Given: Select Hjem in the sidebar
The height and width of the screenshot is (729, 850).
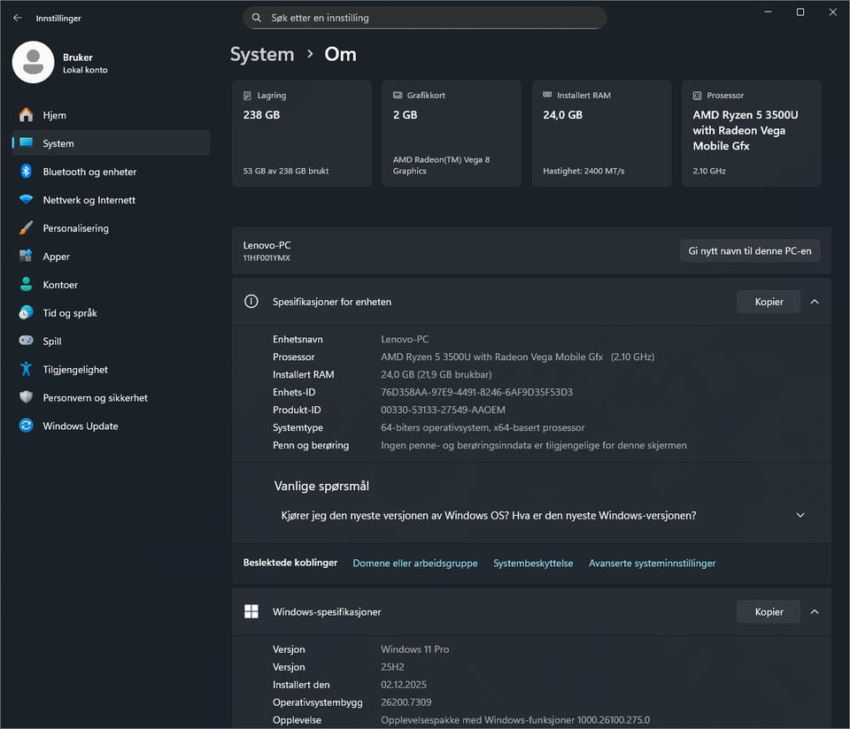Looking at the screenshot, I should point(54,115).
